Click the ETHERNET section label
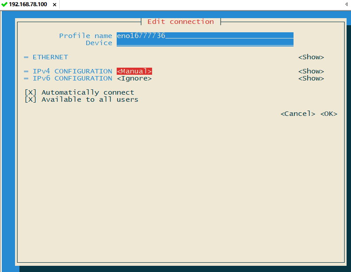351x272 pixels. 50,57
